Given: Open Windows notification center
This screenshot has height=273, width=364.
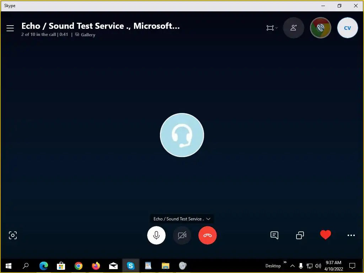Looking at the screenshot, I should [x=352, y=266].
